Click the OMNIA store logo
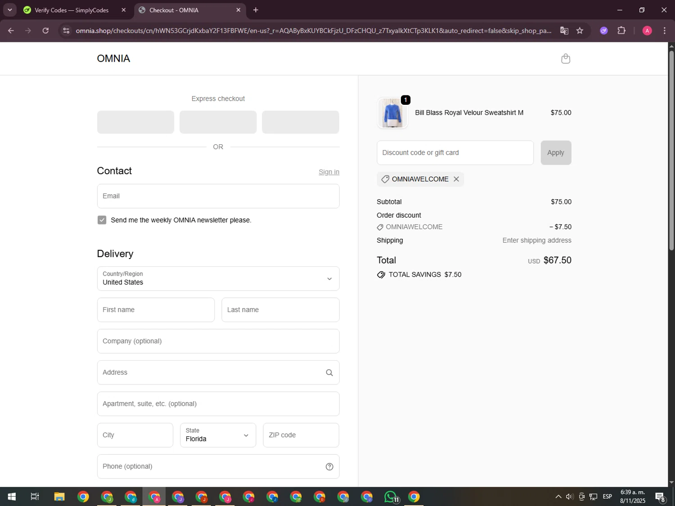The image size is (675, 506). click(113, 58)
